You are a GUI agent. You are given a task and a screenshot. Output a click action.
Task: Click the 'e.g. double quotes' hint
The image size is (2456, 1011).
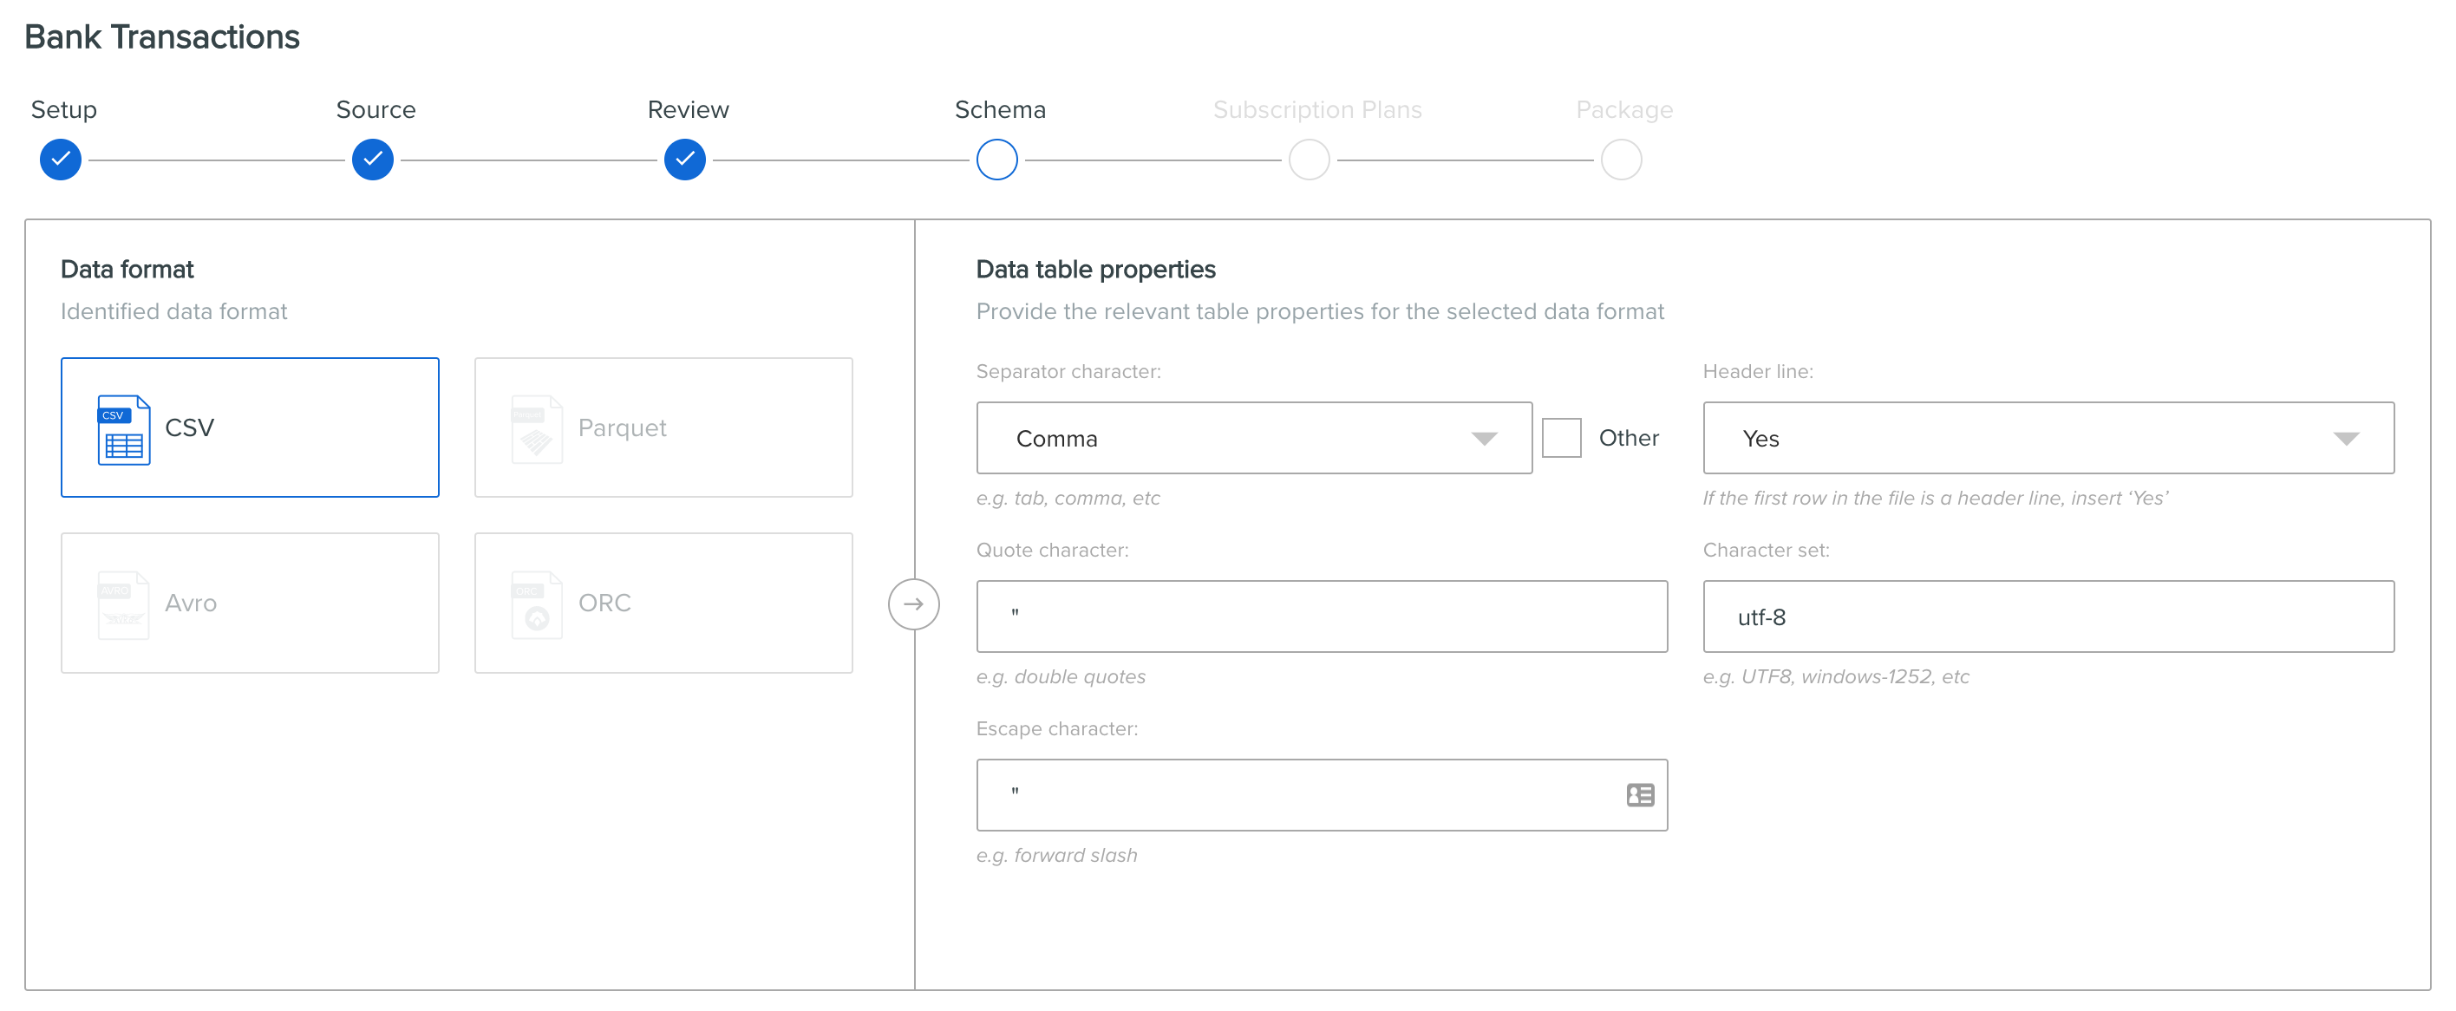tap(1061, 676)
